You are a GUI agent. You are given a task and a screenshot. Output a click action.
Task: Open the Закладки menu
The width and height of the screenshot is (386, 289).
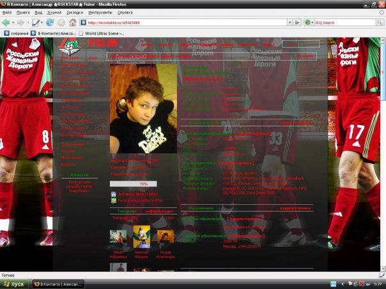[75, 12]
